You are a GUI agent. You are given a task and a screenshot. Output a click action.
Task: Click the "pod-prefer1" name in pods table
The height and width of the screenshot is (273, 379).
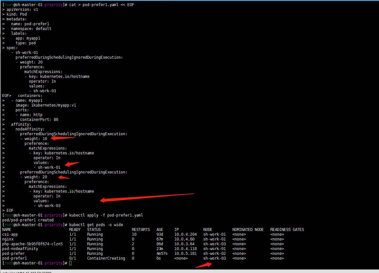click(14, 259)
